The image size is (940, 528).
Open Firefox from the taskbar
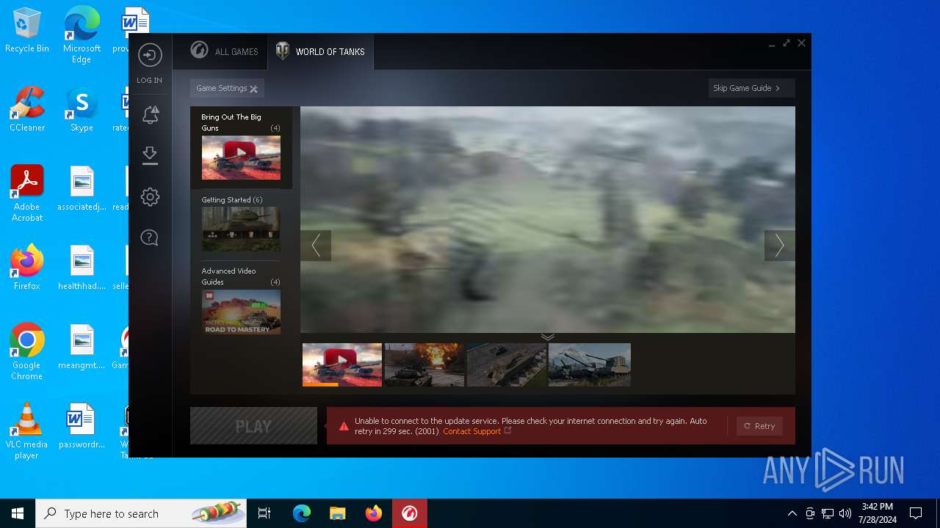point(374,513)
